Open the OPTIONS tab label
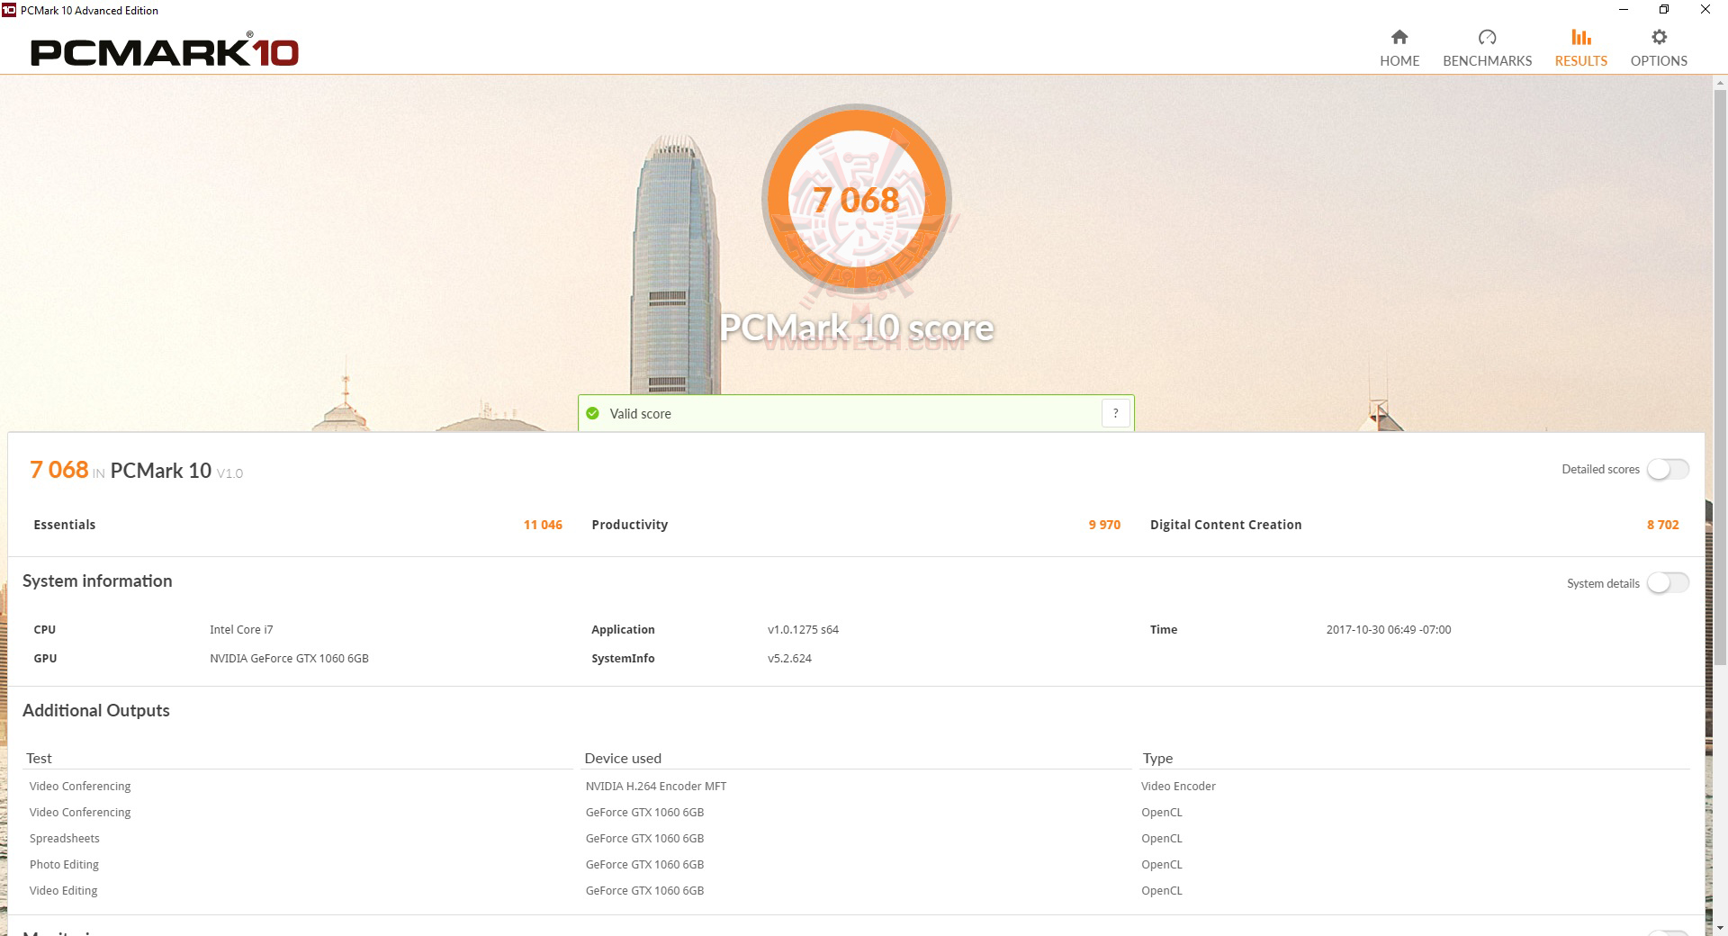Viewport: 1728px width, 936px height. [1659, 61]
